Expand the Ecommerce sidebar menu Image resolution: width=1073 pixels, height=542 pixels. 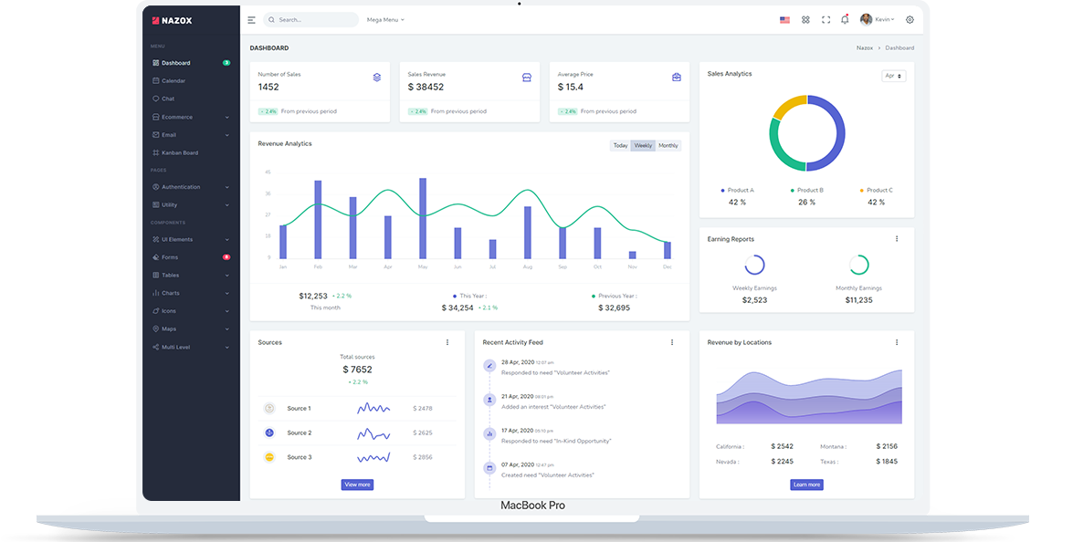[190, 117]
